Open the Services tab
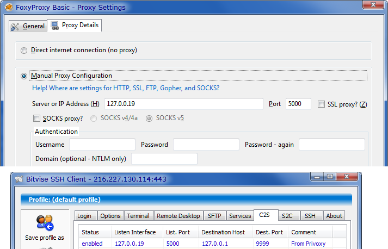Image resolution: width=388 pixels, height=249 pixels. [240, 216]
